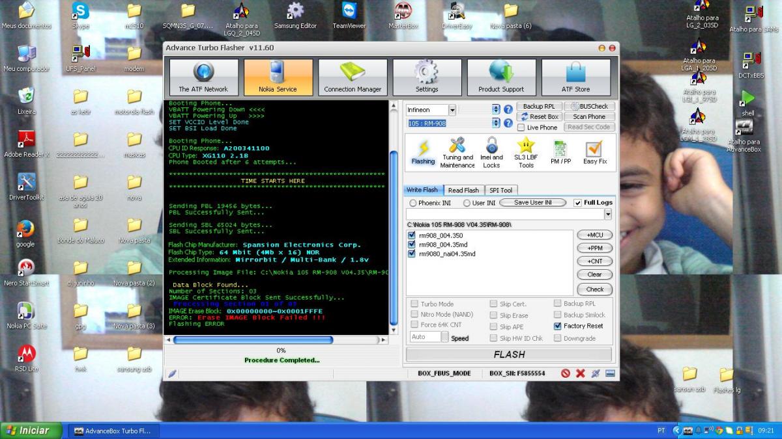Image resolution: width=782 pixels, height=439 pixels.
Task: Open RSD Lite desktop shortcut
Action: (x=27, y=358)
